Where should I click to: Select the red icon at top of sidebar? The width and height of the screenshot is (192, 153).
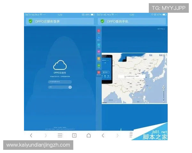pos(99,31)
